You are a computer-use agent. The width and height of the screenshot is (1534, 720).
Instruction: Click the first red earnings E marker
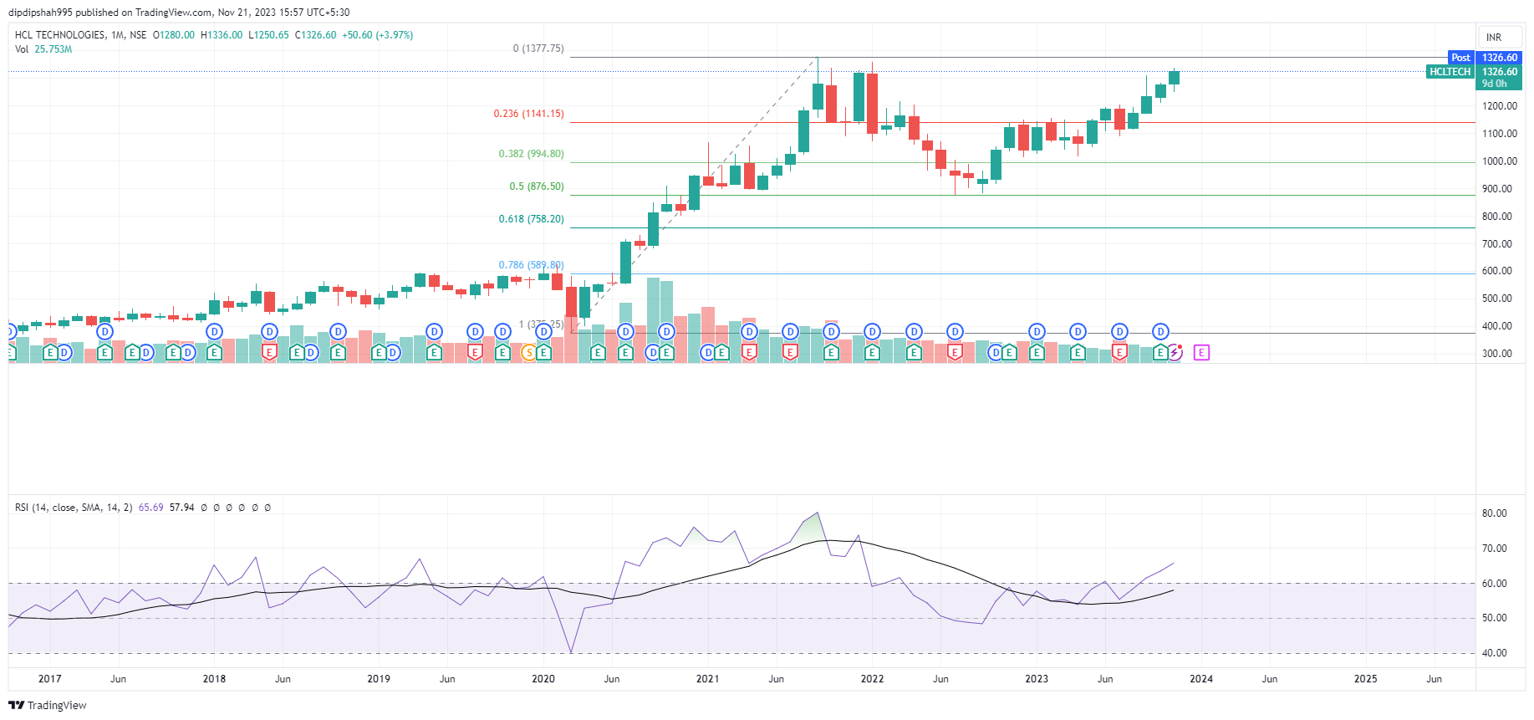(x=269, y=353)
